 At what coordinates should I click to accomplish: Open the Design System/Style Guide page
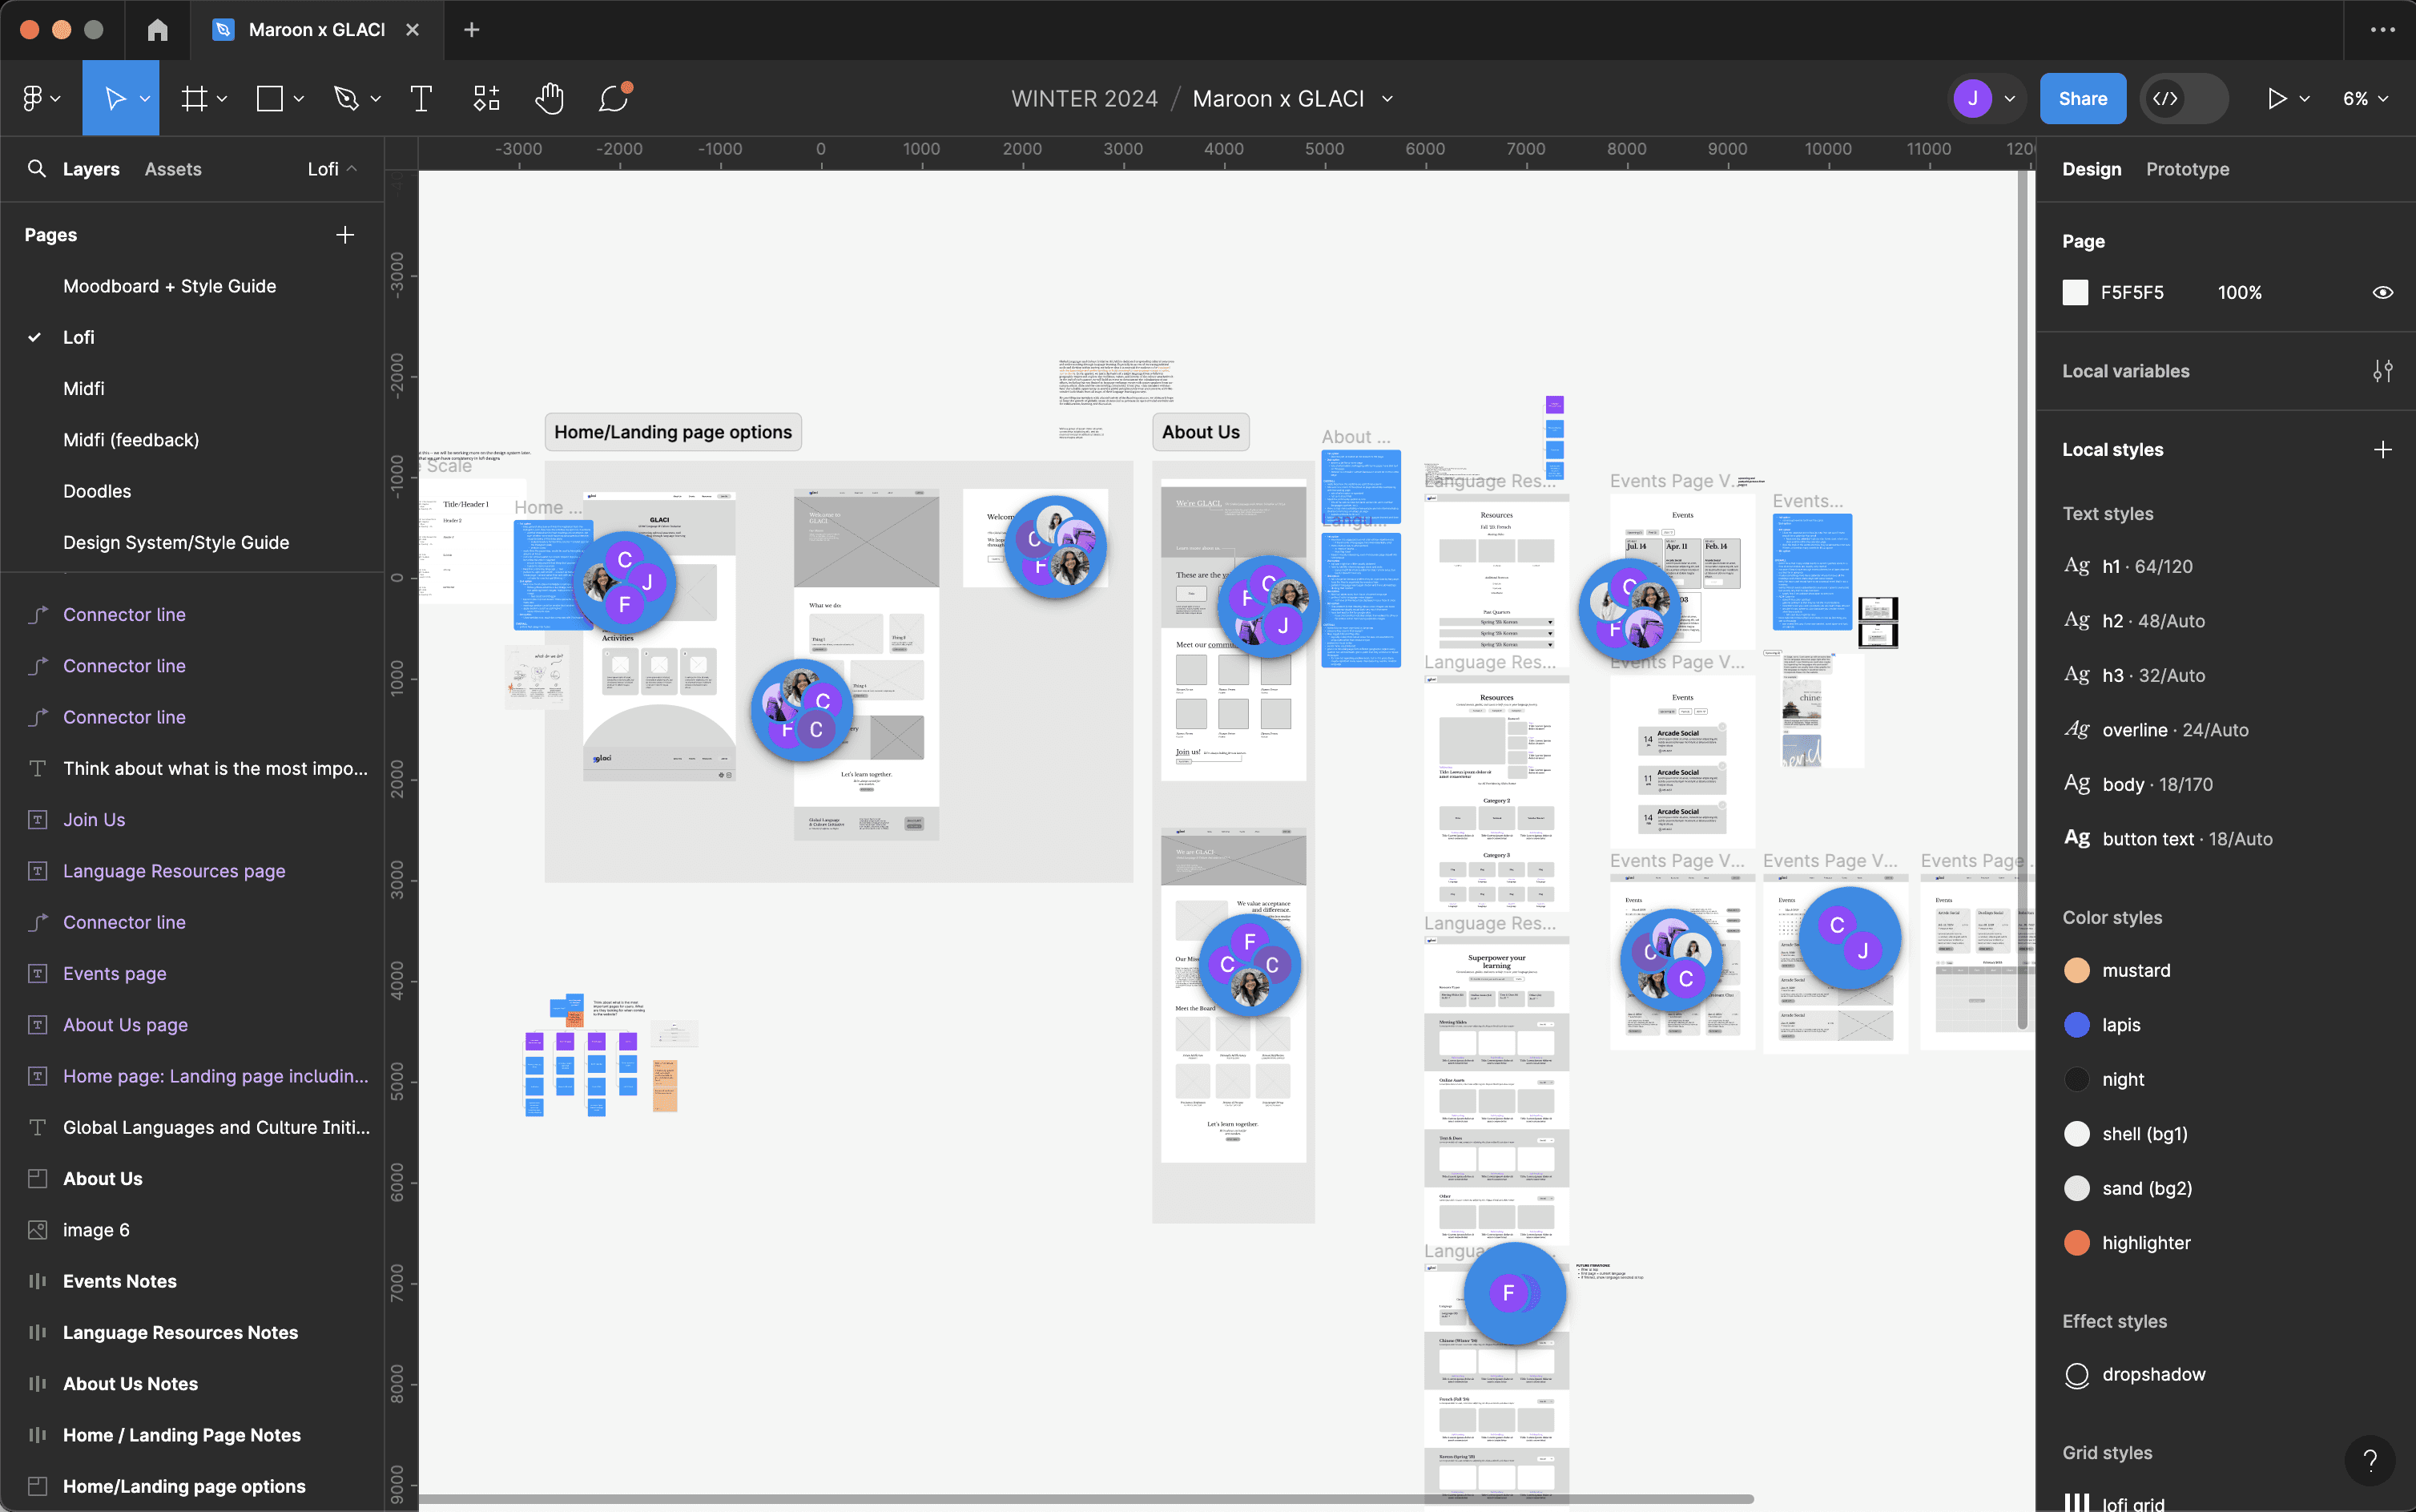176,542
